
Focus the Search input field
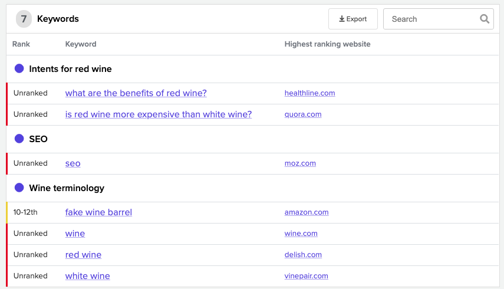tap(439, 19)
